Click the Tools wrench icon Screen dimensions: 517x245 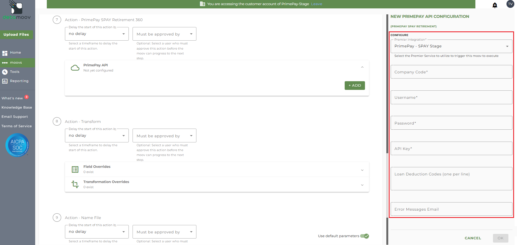click(5, 72)
